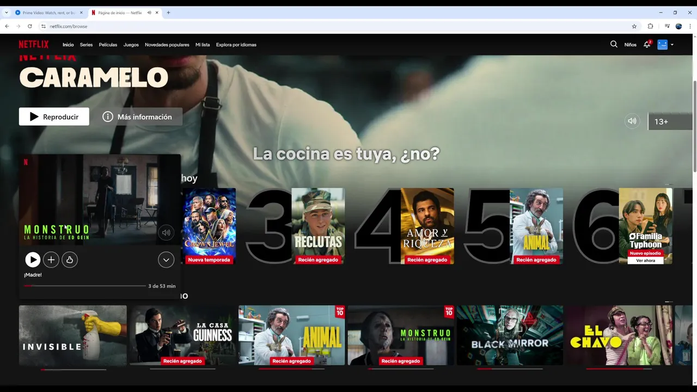Open Animal thumbnail in bottom row
This screenshot has height=392, width=697.
point(292,335)
